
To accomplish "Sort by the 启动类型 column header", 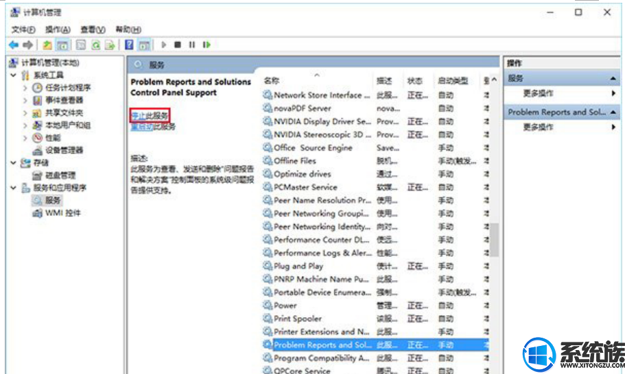I will click(452, 81).
